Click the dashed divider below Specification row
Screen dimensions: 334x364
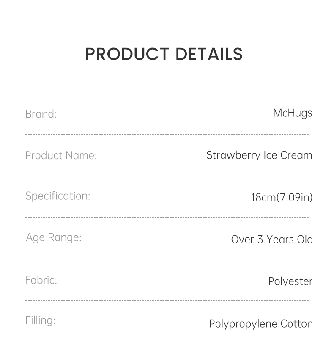click(x=167, y=218)
